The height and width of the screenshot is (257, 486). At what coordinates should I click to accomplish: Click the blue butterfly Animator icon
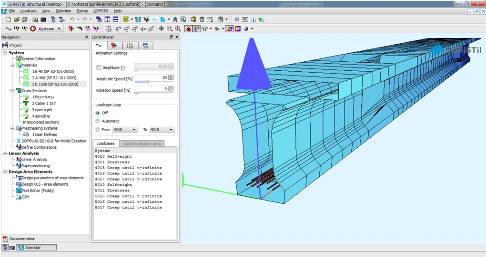point(138,19)
